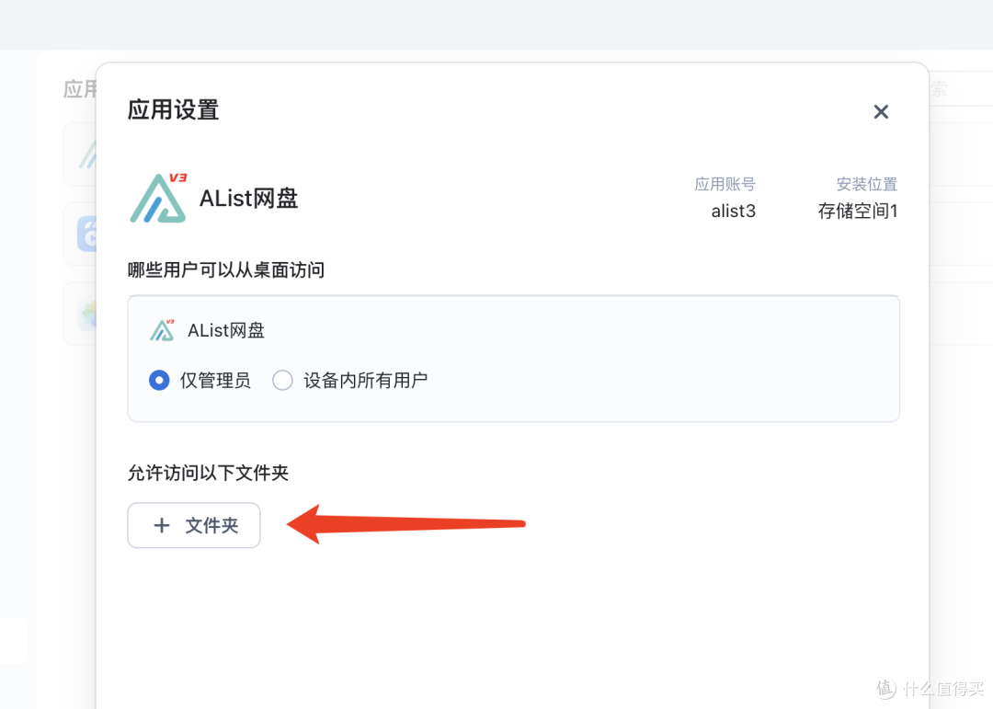Click the plus icon inside 文件夹 button
The width and height of the screenshot is (993, 709).
click(163, 525)
